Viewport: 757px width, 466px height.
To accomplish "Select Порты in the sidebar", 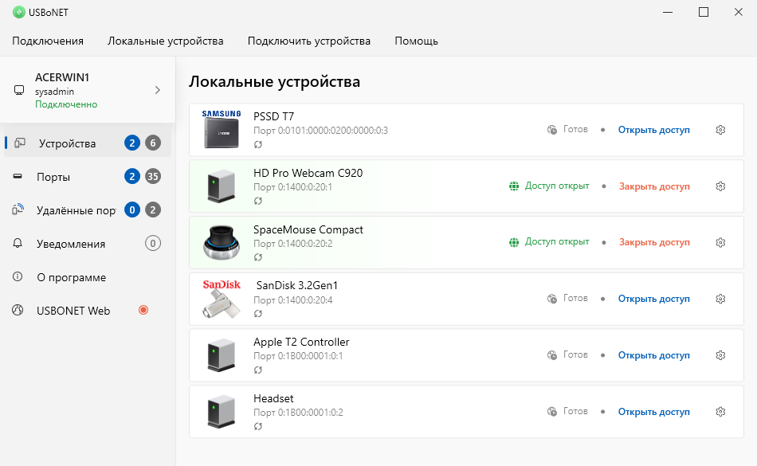I will click(88, 177).
